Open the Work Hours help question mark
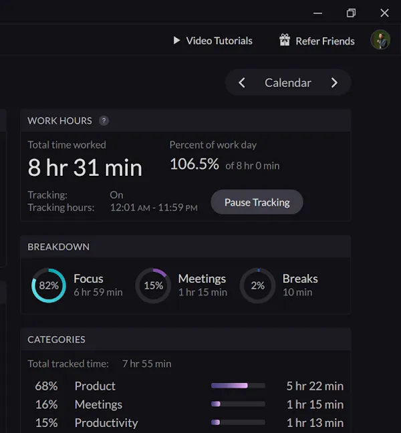The image size is (401, 433). click(104, 121)
